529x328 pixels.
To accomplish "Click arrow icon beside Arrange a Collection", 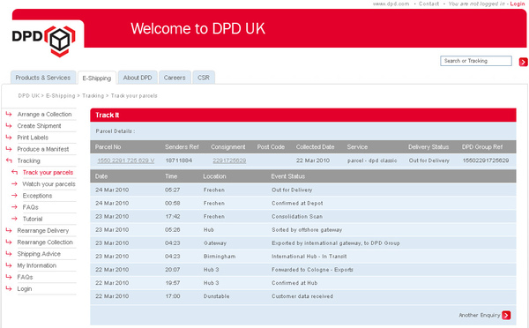I will (9, 114).
